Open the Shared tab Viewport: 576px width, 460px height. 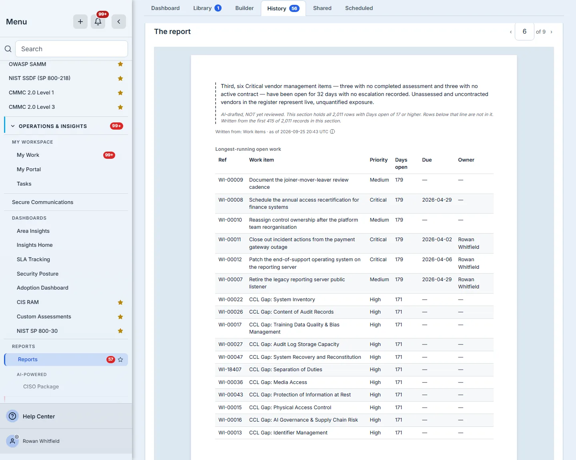point(322,8)
